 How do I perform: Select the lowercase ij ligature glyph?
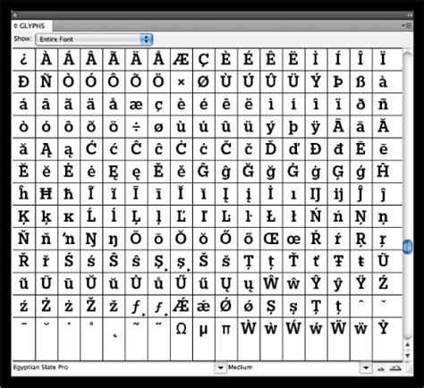pos(338,194)
